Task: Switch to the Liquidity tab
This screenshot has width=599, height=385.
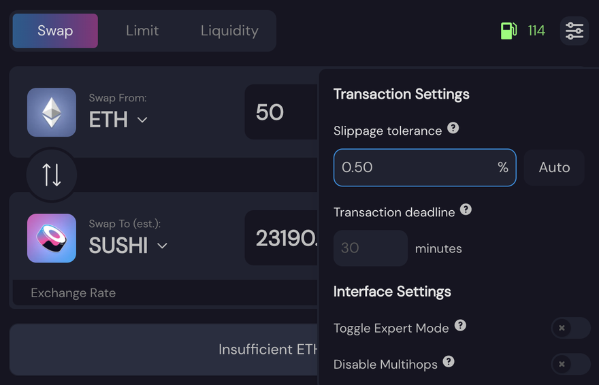Action: point(229,31)
